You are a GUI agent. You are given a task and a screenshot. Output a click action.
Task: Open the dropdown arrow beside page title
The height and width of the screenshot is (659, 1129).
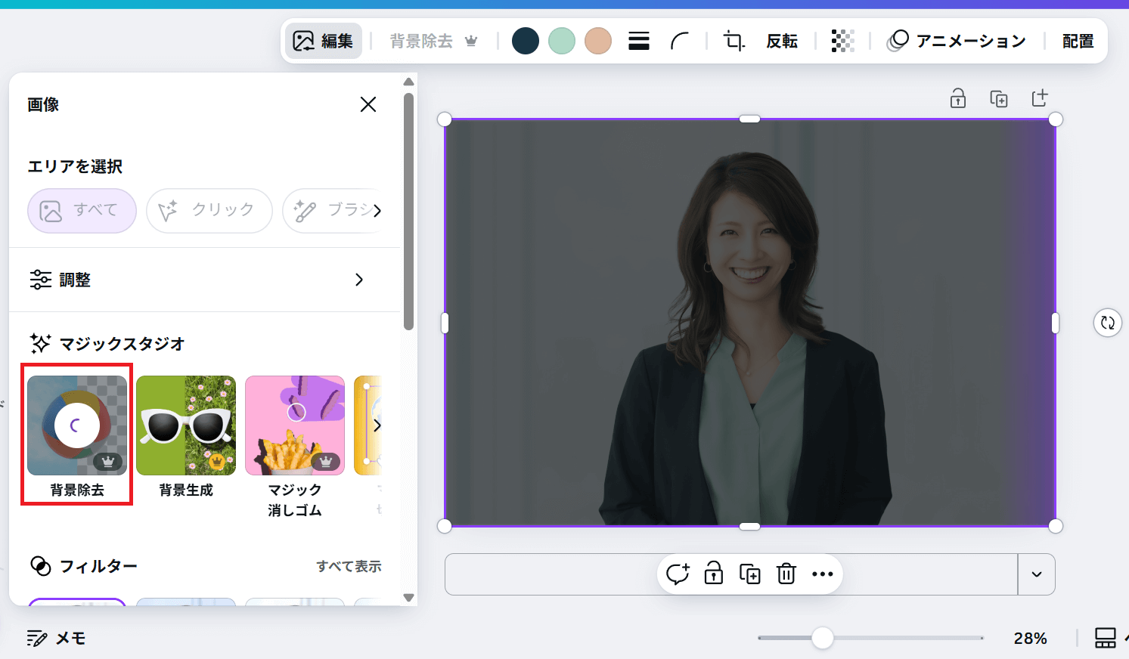tap(1036, 574)
